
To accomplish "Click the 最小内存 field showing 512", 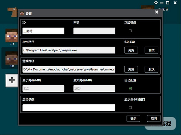I will pyautogui.click(x=43, y=88).
